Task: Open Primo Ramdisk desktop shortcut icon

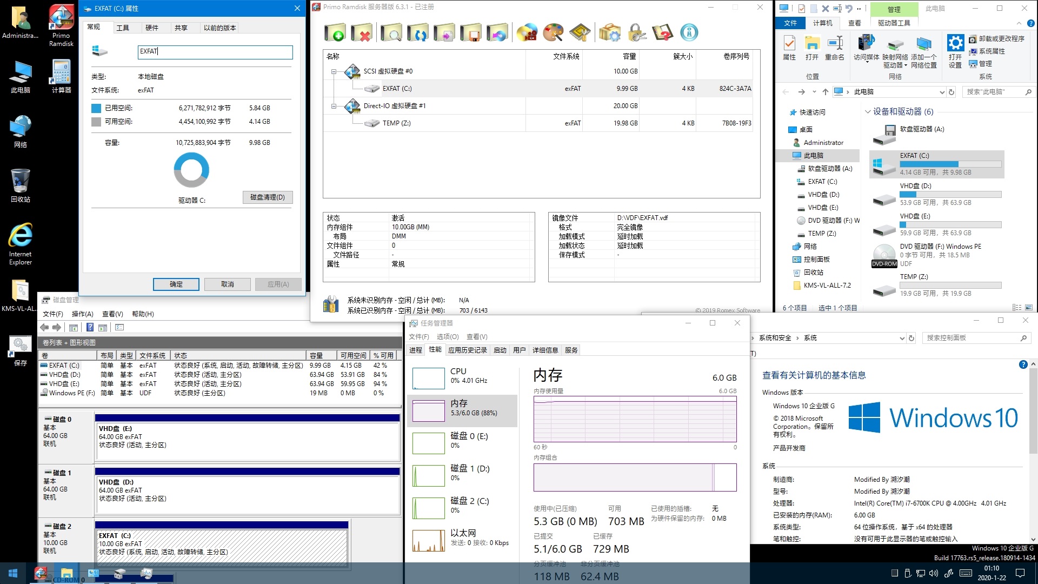Action: (61, 25)
